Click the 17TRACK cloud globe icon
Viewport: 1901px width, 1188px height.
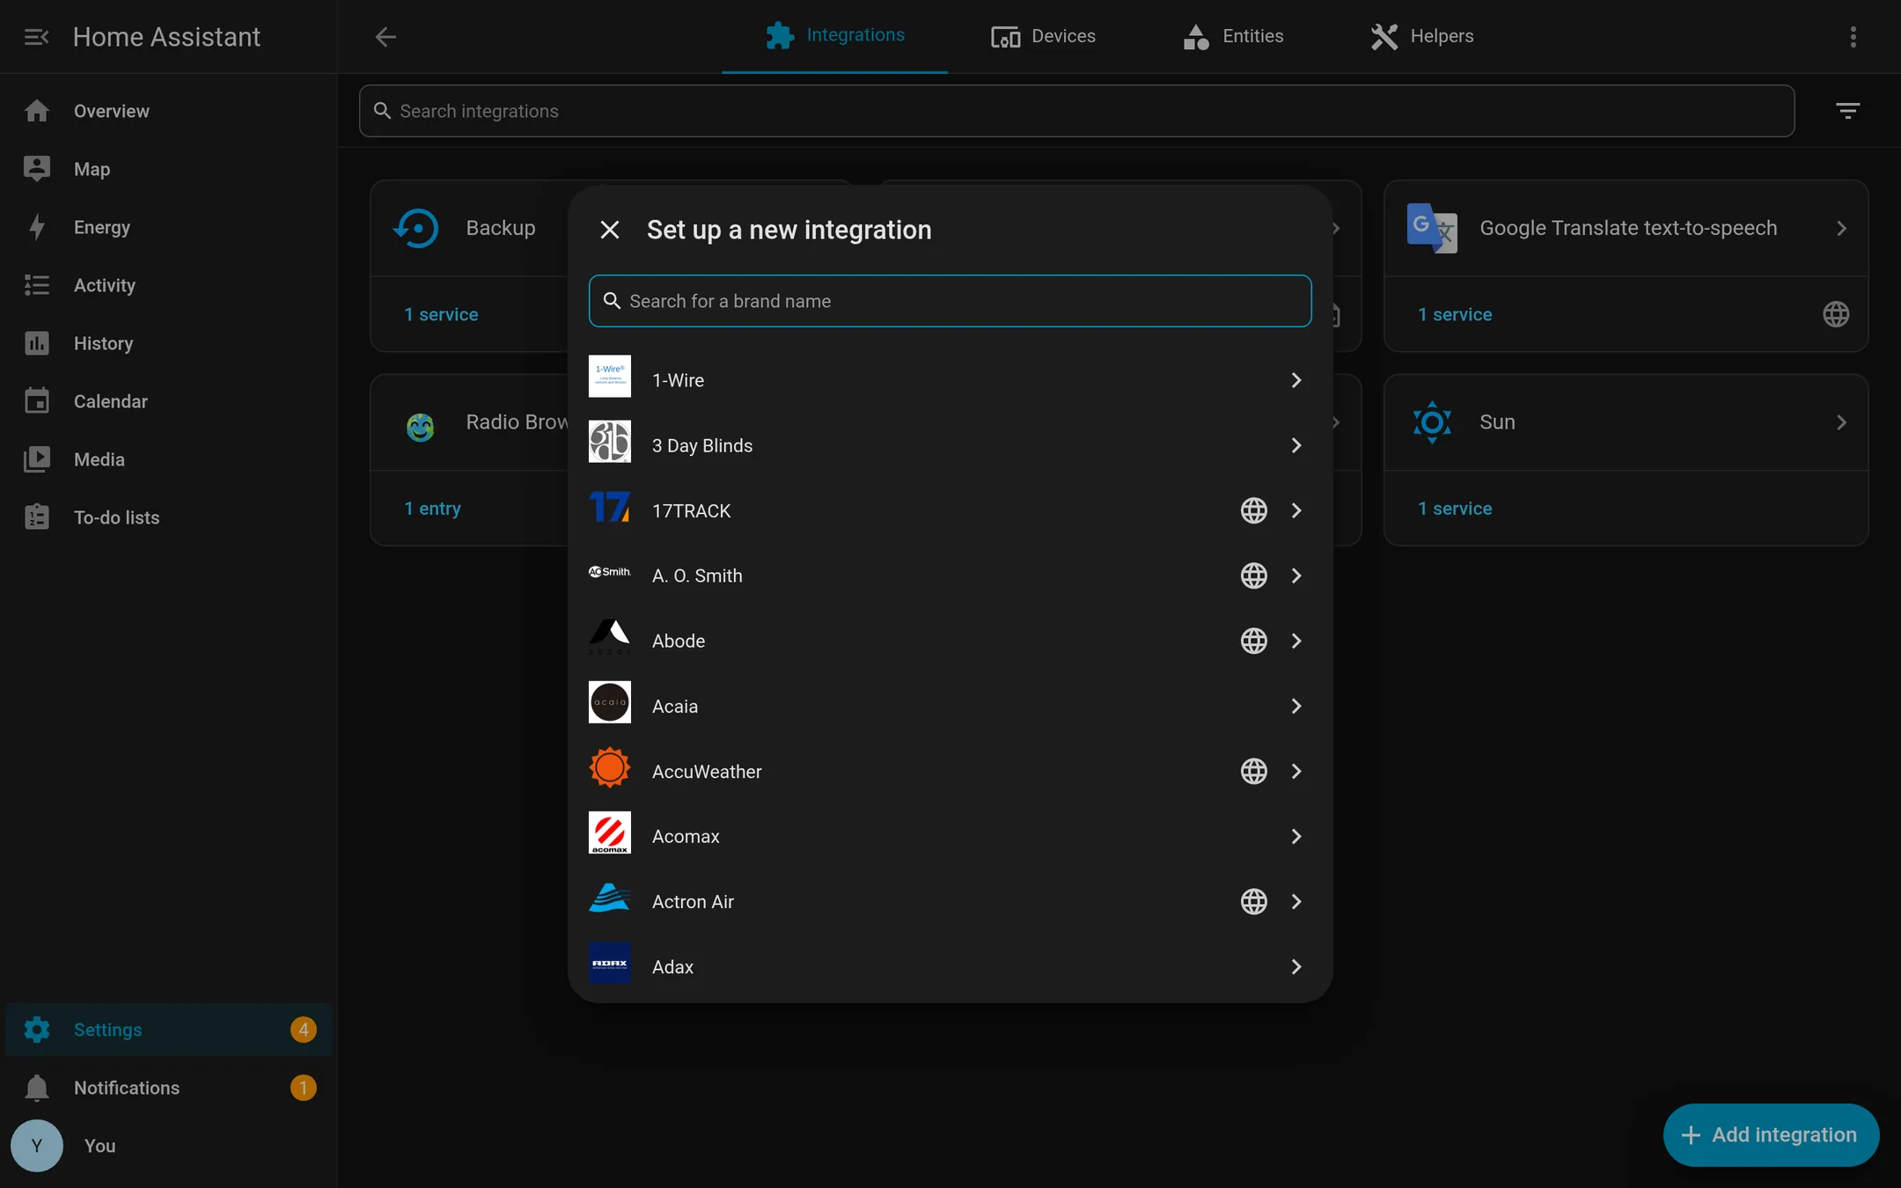(x=1254, y=510)
